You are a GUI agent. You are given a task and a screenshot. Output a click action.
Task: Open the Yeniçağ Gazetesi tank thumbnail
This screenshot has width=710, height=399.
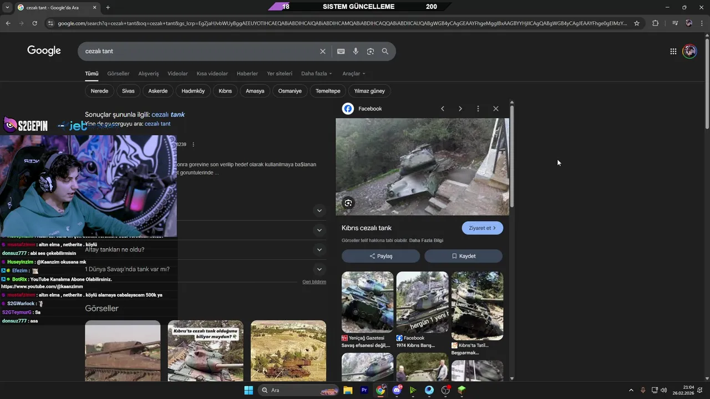tap(367, 302)
